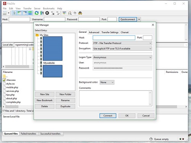Viewport: 191px width, 143px height.
Task: Switch to the Transfer Settings tab
Action: tap(110, 32)
